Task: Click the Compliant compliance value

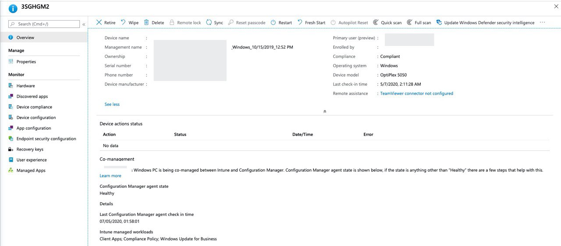Action: (x=390, y=56)
